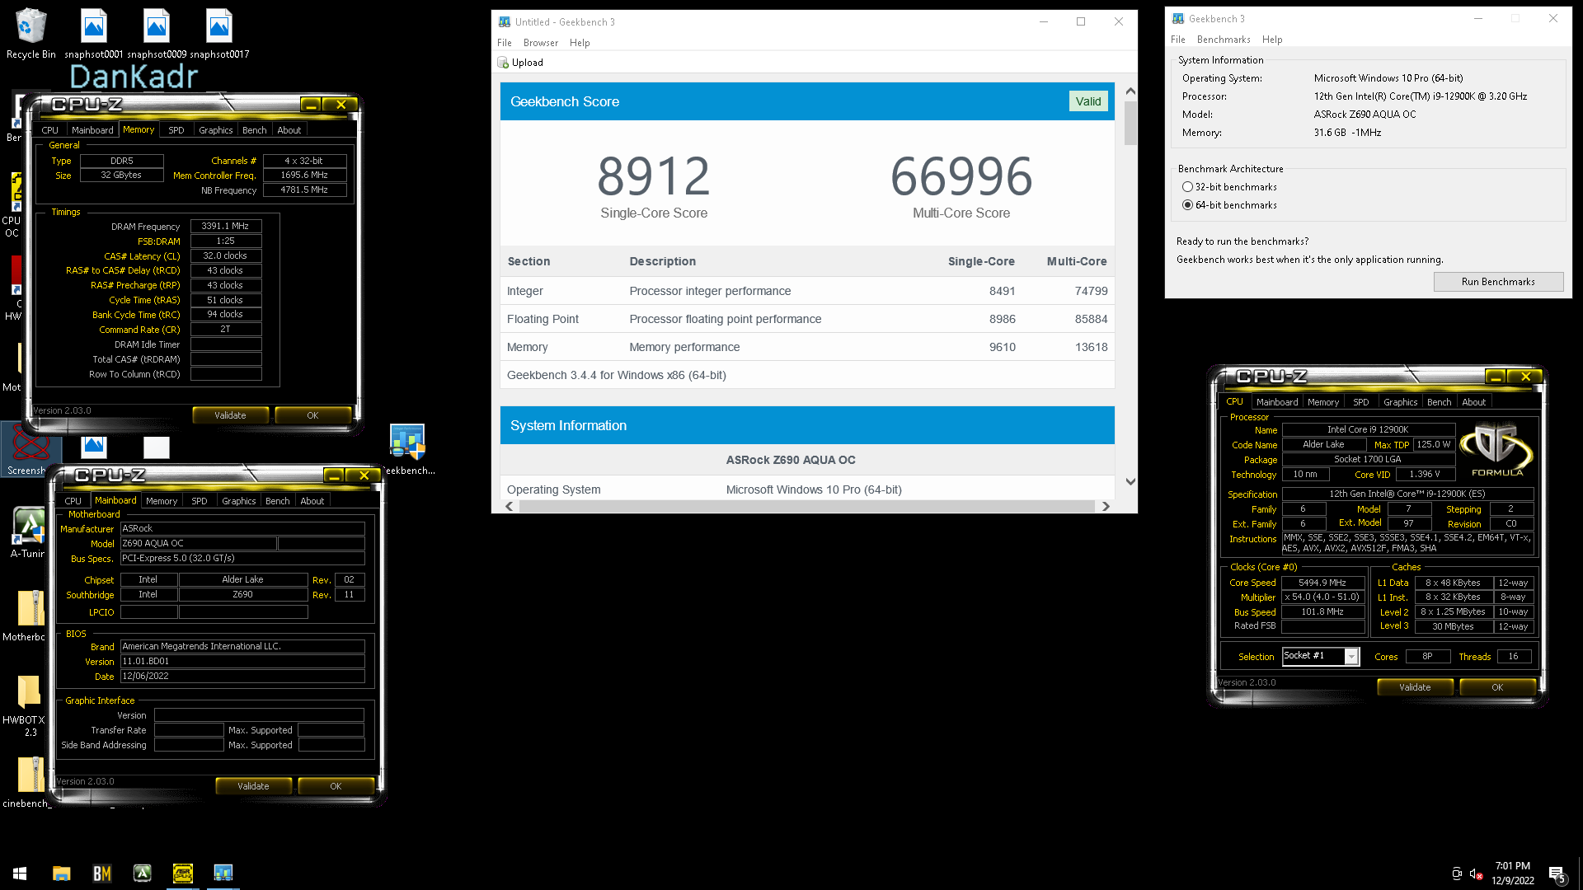
Task: Switch to Graphics tab in CPU-Z Memory window
Action: point(216,130)
